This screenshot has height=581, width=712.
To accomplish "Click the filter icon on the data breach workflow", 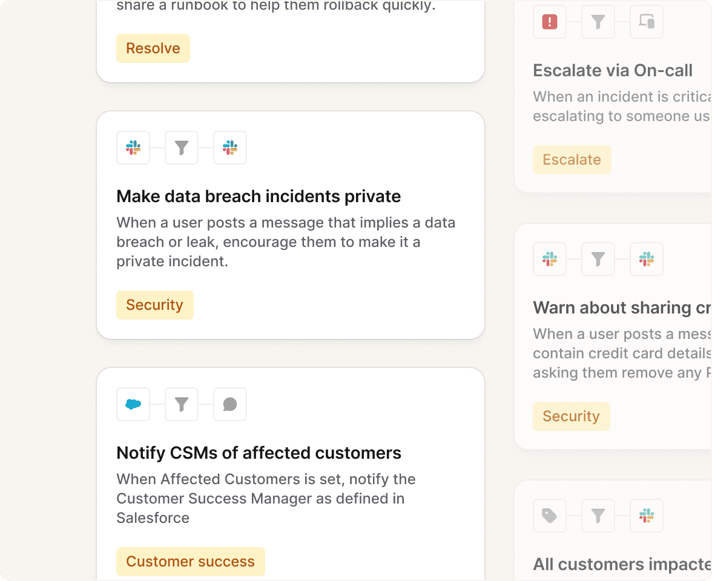I will click(181, 147).
